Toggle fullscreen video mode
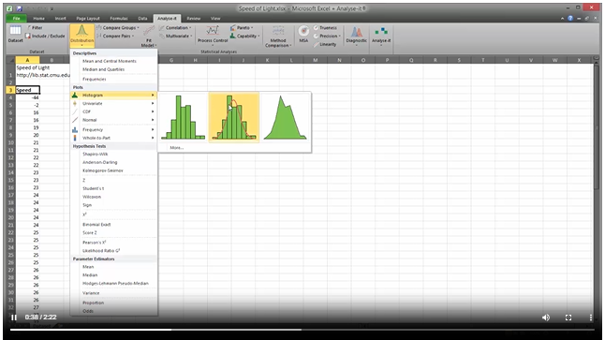This screenshot has width=605, height=340. coord(568,318)
